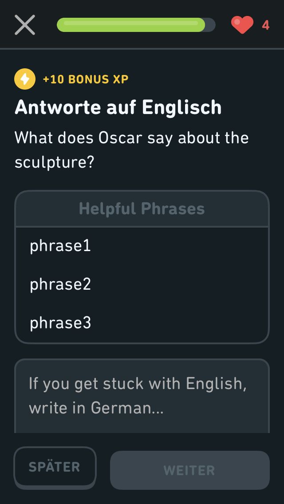Close the lesson with the X icon
Screen dimensions: 284x504
tap(25, 25)
